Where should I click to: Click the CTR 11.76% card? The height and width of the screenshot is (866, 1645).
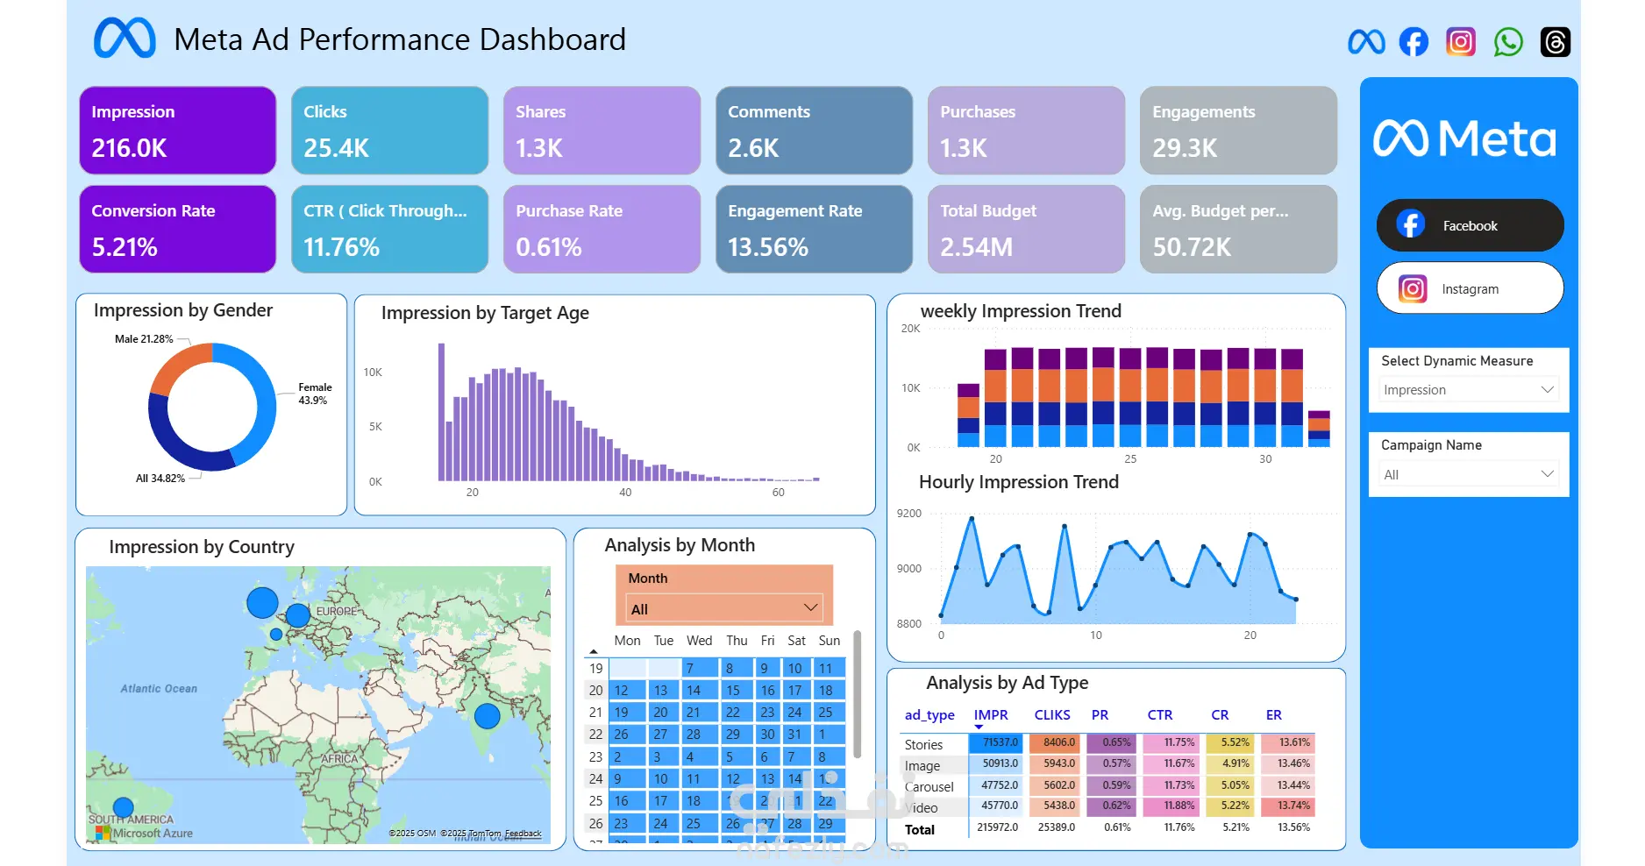tap(390, 229)
